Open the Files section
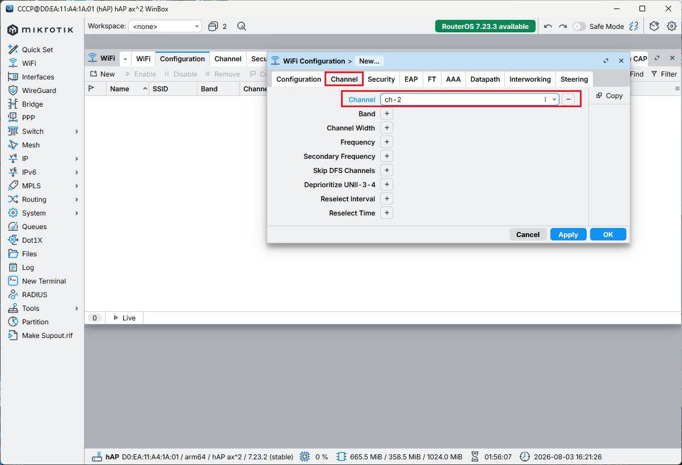The image size is (682, 465). click(30, 254)
